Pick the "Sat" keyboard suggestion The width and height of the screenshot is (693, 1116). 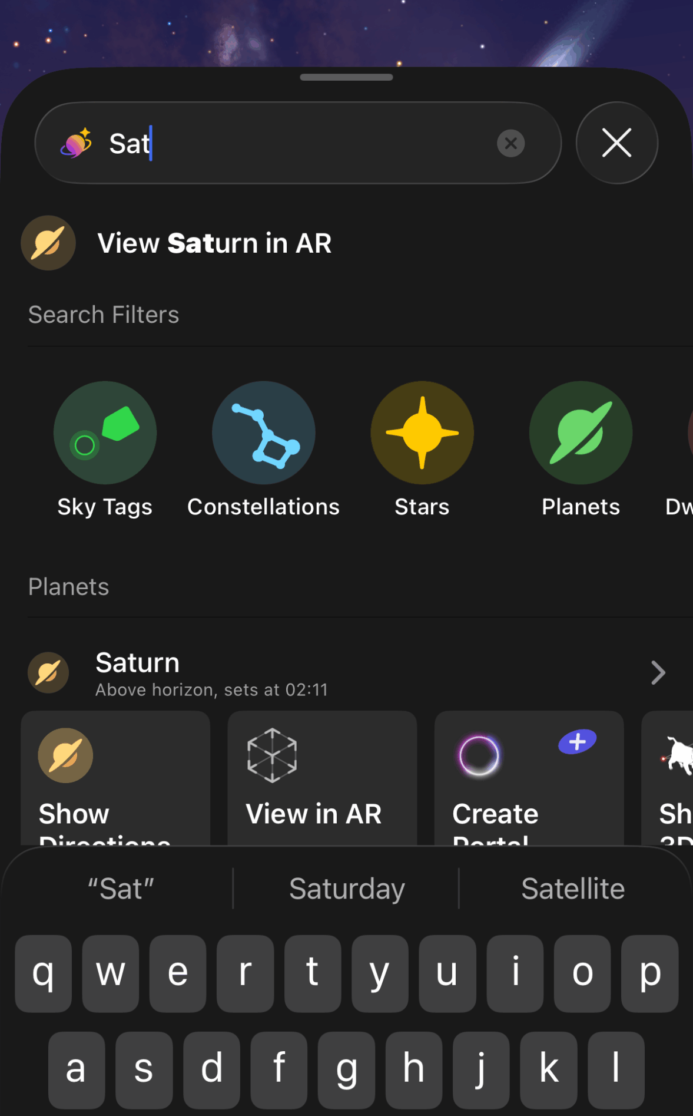(121, 889)
